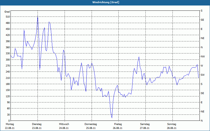This screenshot has width=210, height=131.
Task: Select the "Freitag" day label
Action: (118, 124)
